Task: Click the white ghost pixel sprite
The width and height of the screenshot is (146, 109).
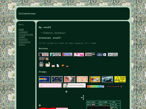Action: click(x=58, y=65)
